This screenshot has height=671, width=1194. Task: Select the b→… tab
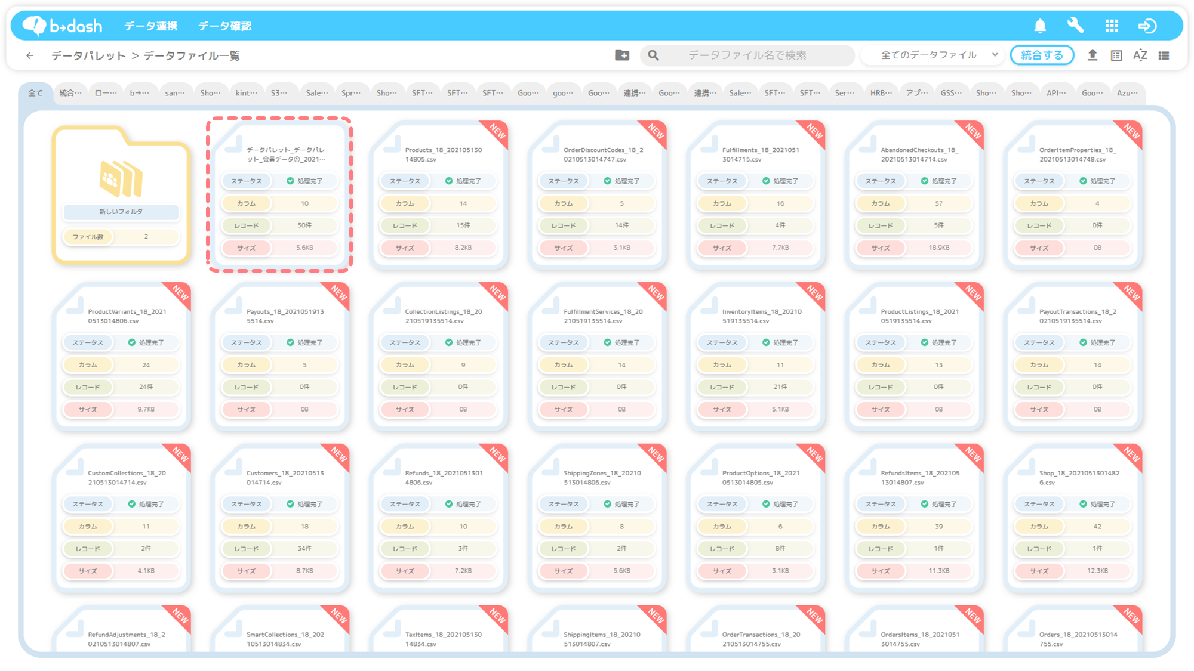tap(140, 92)
